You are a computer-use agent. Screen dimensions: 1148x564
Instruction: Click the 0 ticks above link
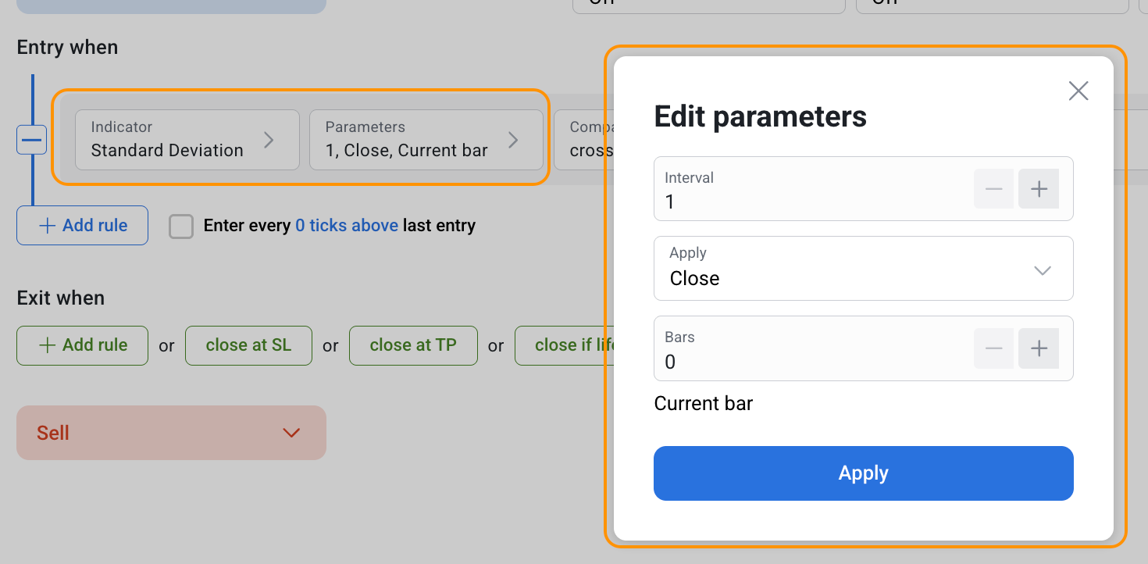[x=347, y=226]
